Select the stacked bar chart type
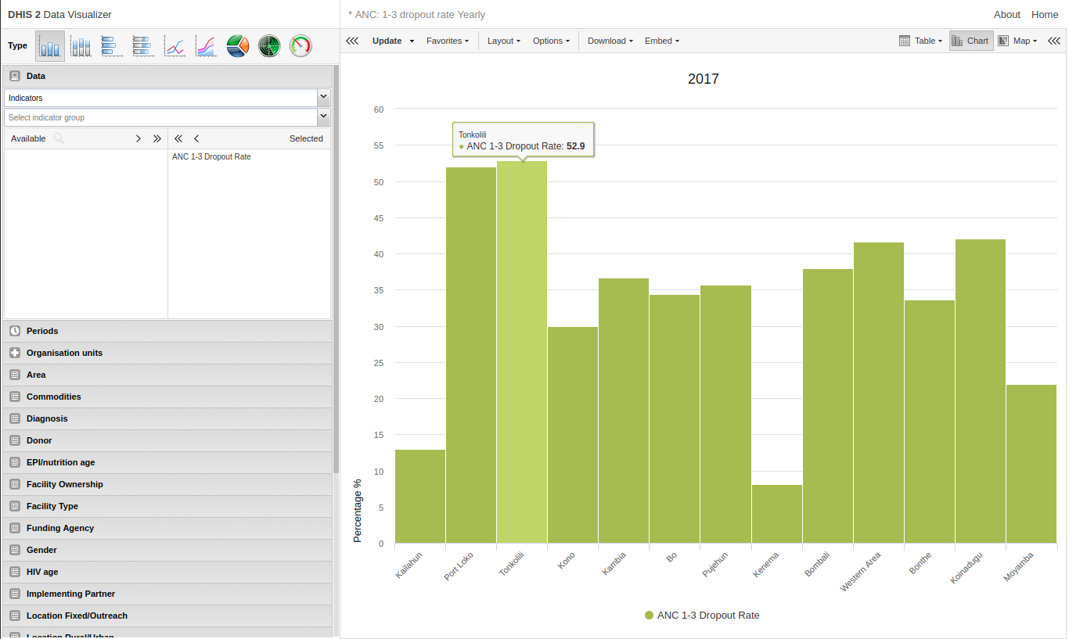 tap(143, 45)
